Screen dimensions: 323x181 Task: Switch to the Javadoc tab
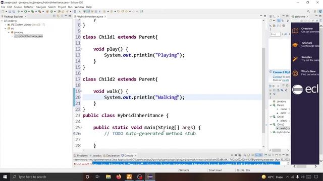coord(95,155)
